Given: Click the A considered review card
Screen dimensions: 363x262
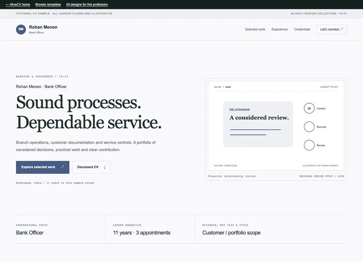Looking at the screenshot, I should click(258, 124).
